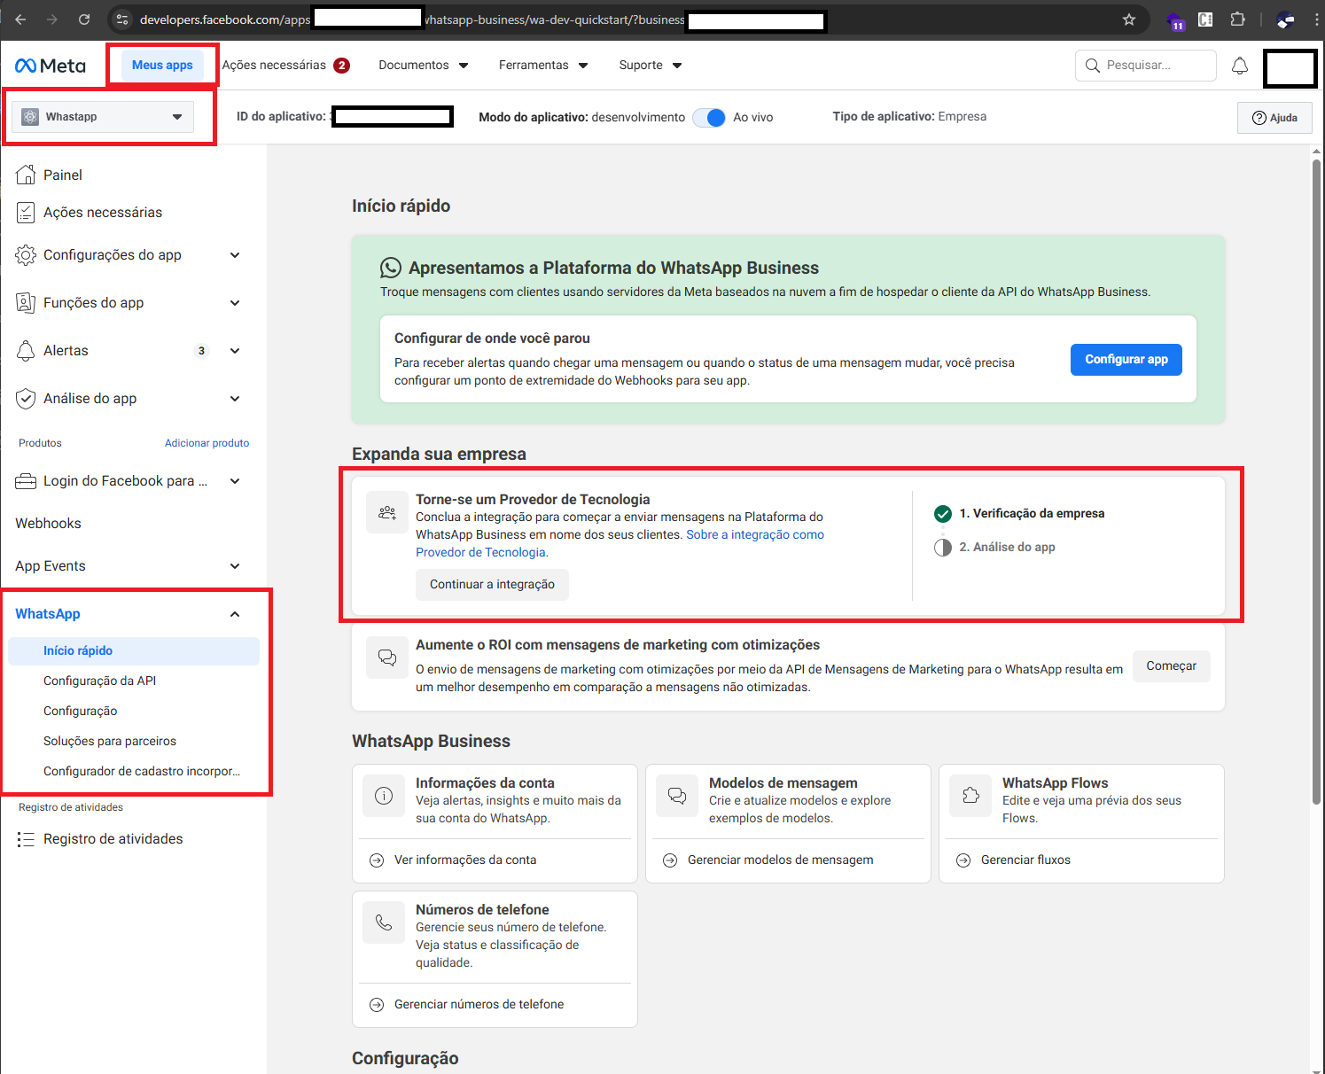Toggle the app mode to Ao vivo
1325x1074 pixels.
(x=709, y=117)
